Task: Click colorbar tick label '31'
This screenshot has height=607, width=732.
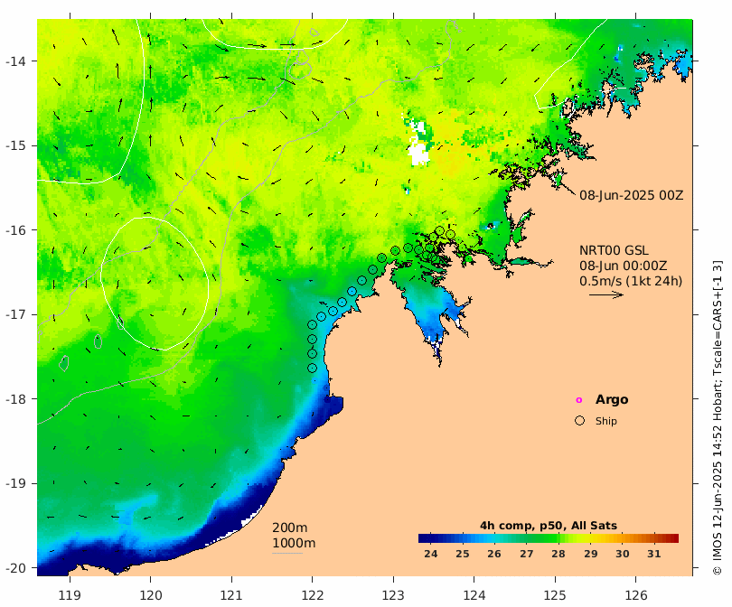Action: [654, 554]
